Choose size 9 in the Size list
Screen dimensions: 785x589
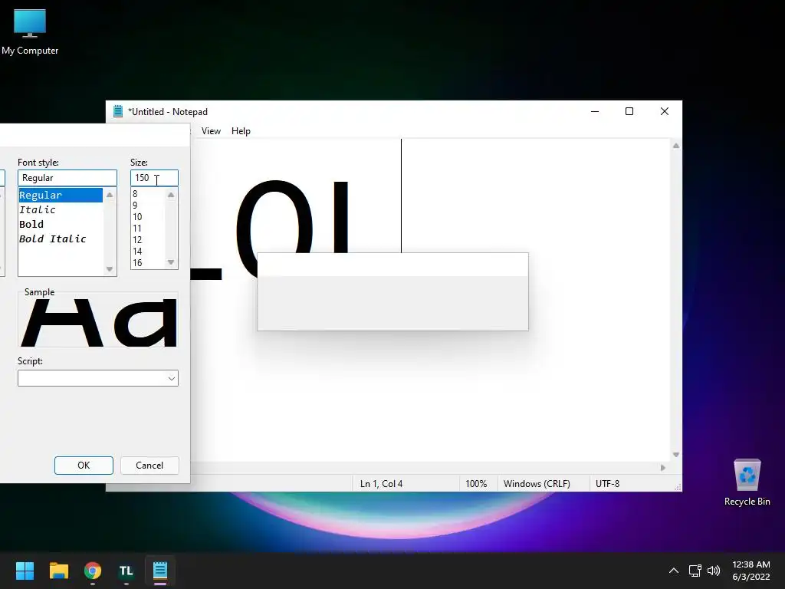point(148,206)
